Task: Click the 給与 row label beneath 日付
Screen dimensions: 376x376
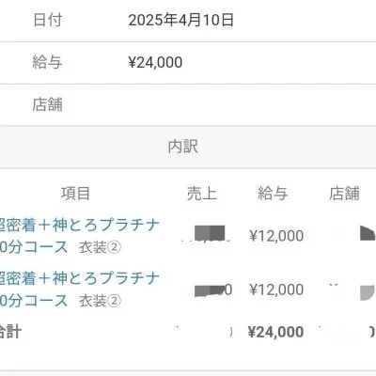Action: click(47, 62)
